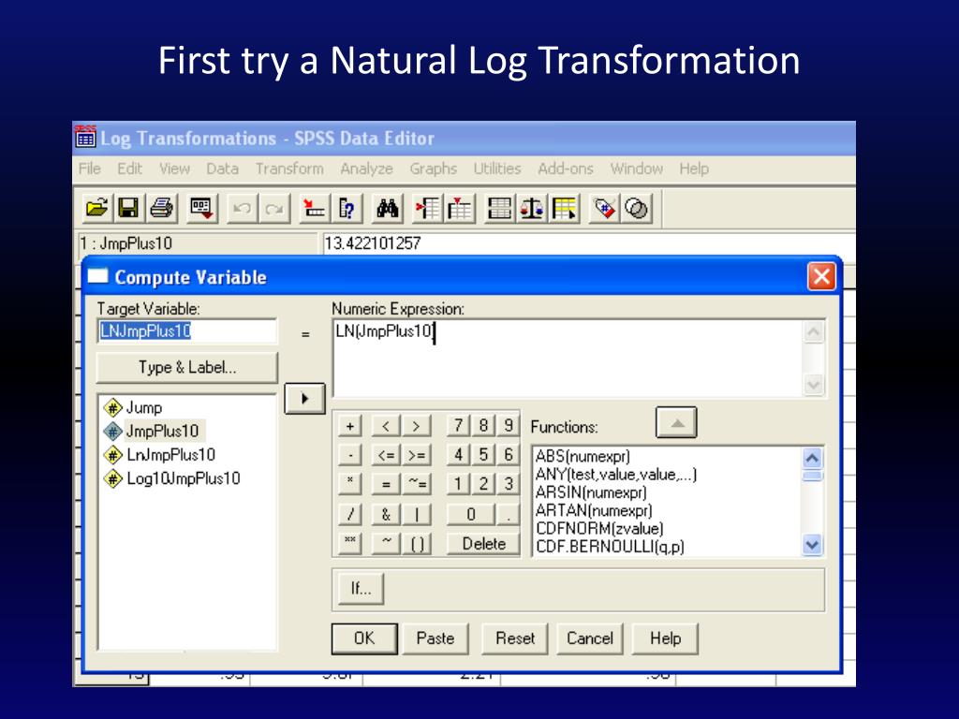Viewport: 959px width, 719px height.
Task: Click the Target Variable input field
Action: click(x=187, y=331)
